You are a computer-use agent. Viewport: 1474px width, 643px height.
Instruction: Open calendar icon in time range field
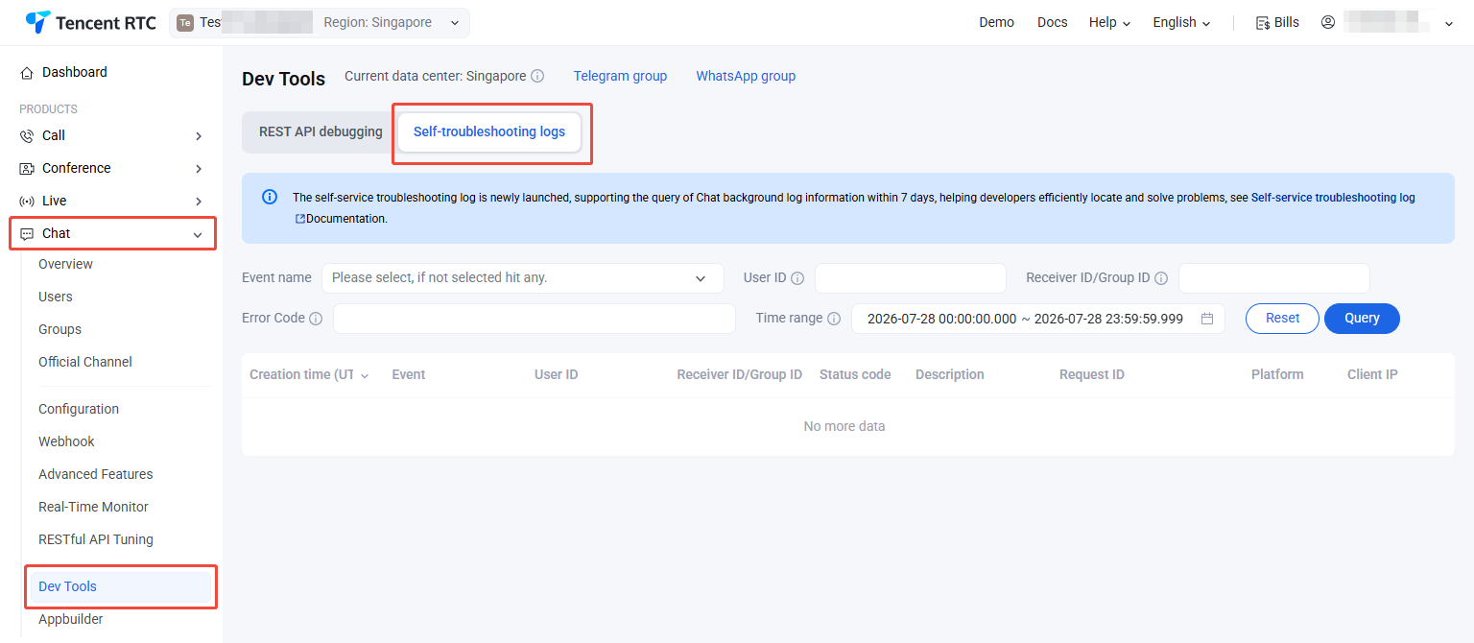[1207, 319]
